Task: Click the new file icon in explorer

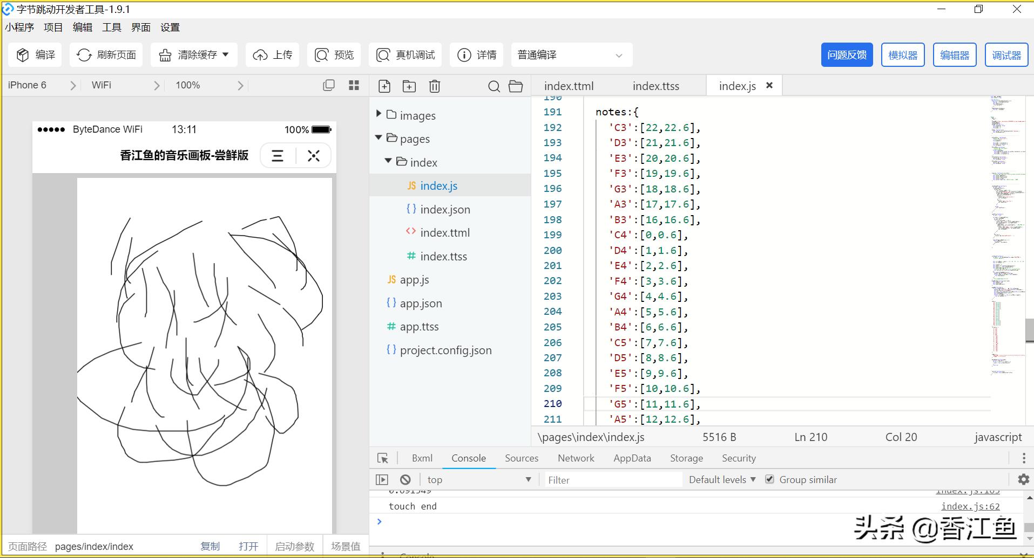Action: (384, 86)
